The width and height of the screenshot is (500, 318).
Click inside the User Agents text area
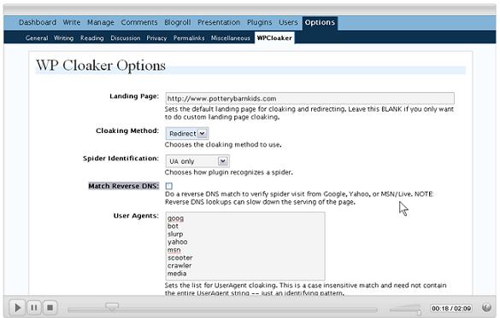[245, 246]
